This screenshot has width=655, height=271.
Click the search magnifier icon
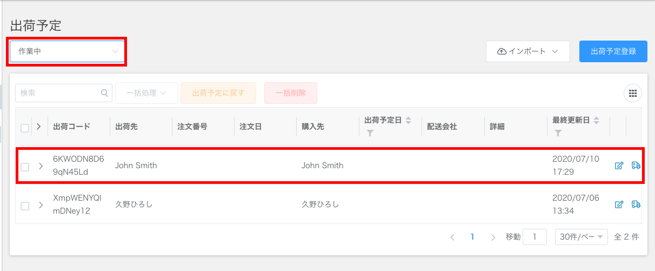[x=104, y=93]
